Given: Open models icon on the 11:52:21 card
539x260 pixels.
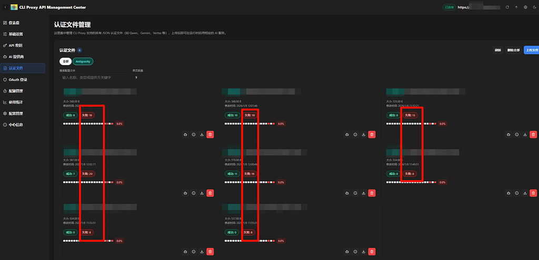Looking at the screenshot, I should (x=509, y=135).
